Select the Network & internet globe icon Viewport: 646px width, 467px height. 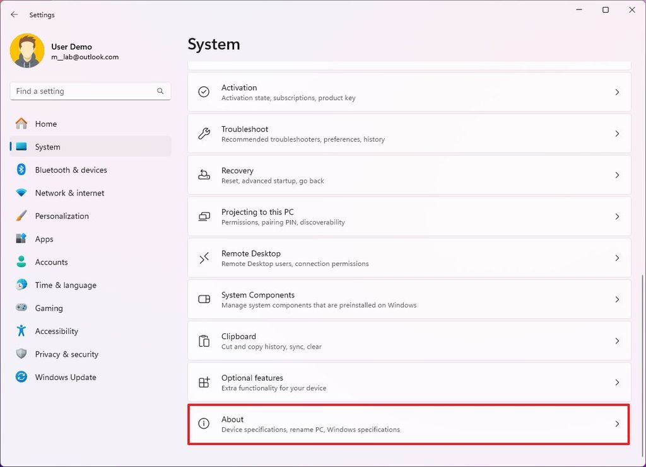(x=20, y=193)
